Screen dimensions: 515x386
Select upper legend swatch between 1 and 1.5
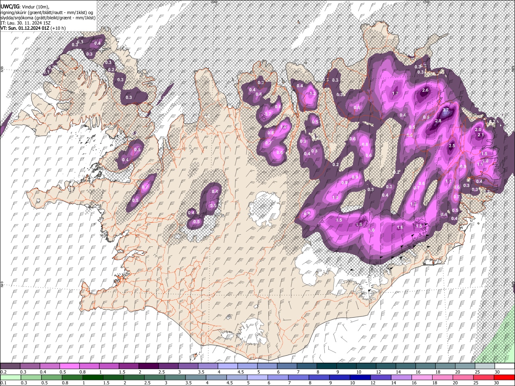(109, 366)
